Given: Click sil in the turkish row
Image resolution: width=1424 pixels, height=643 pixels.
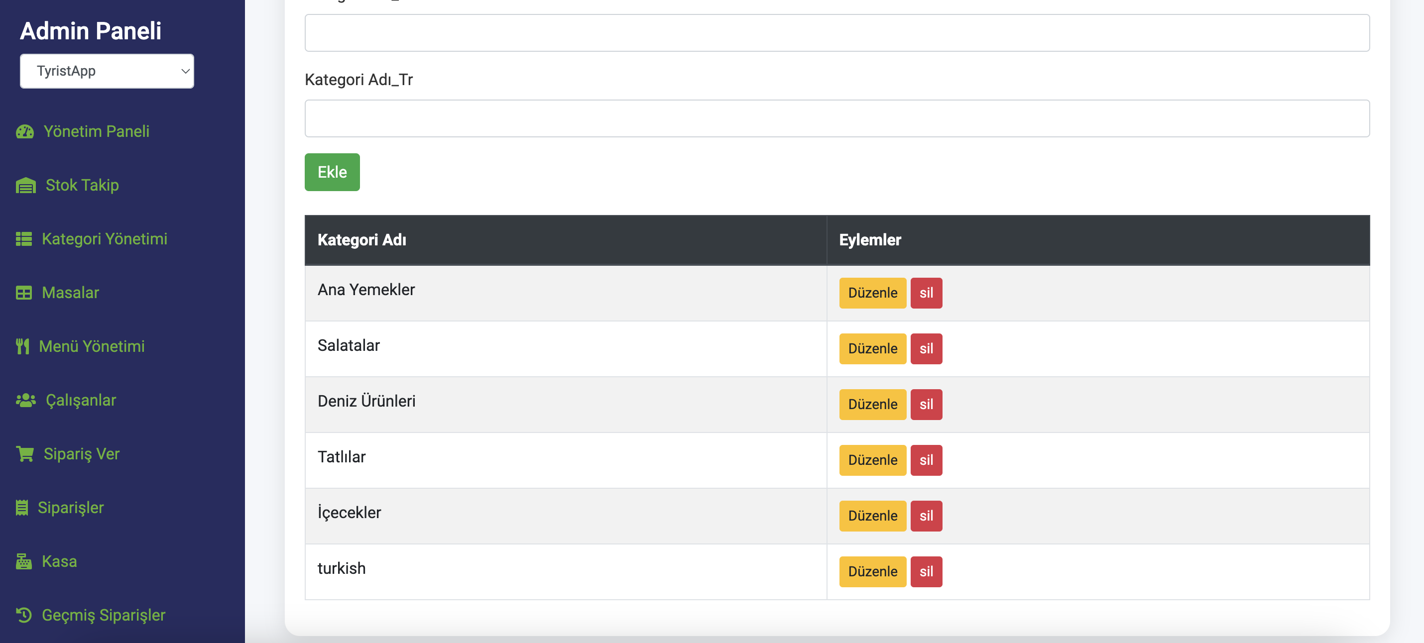Looking at the screenshot, I should [926, 571].
